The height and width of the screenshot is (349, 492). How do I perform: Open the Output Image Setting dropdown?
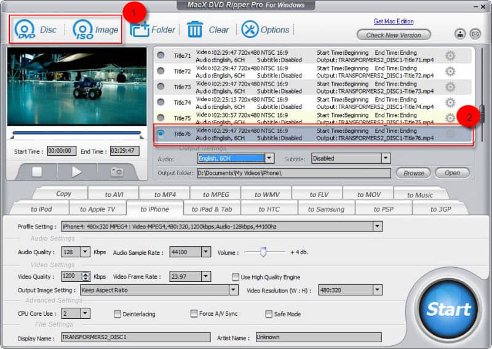[x=234, y=290]
